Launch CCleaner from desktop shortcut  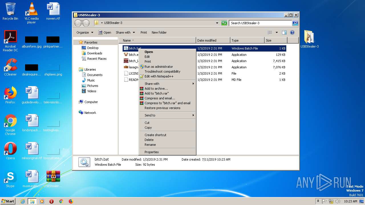pos(10,67)
